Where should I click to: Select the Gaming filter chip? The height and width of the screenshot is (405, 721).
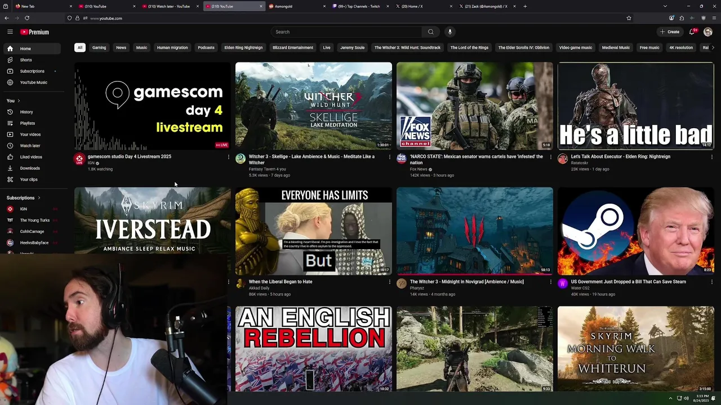tap(99, 48)
